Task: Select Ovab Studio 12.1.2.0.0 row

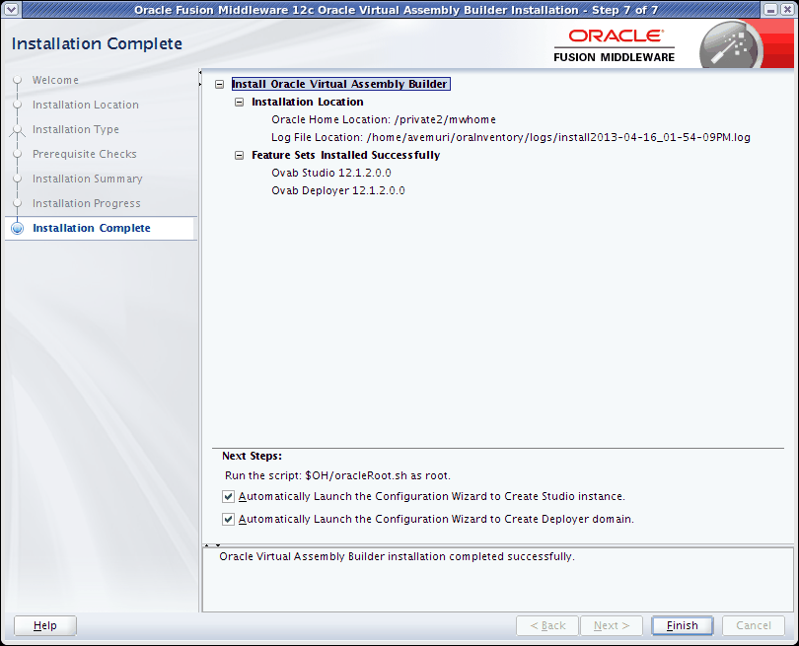Action: click(x=331, y=173)
